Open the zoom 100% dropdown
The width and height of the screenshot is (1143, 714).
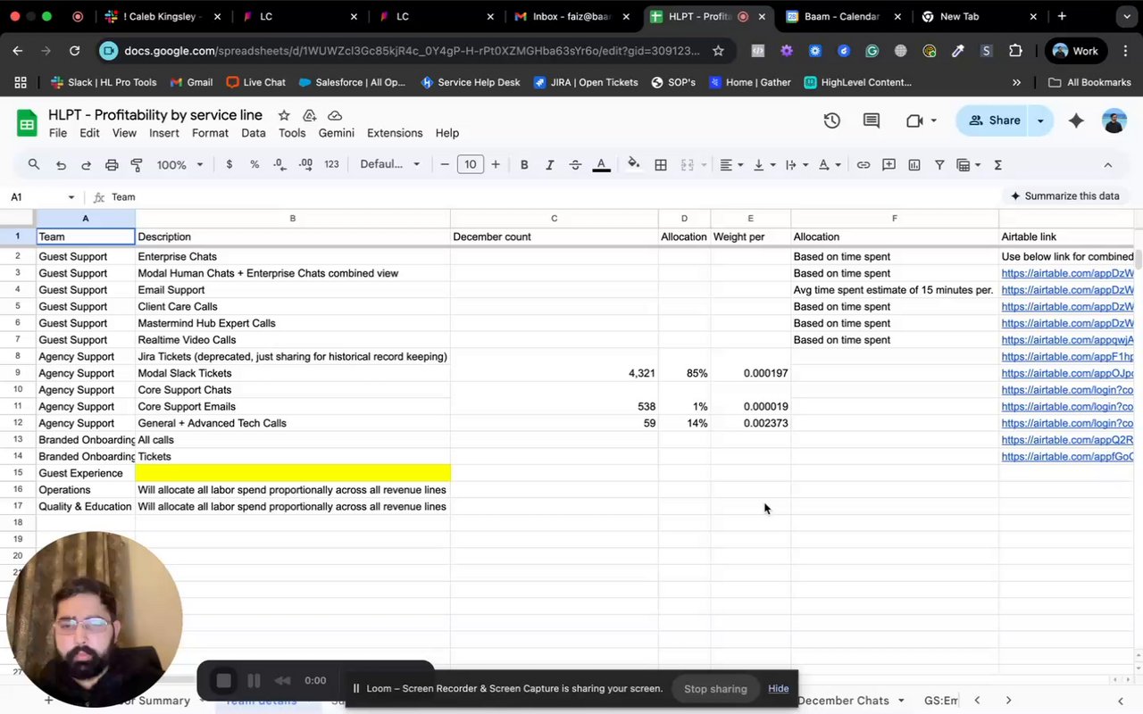179,164
